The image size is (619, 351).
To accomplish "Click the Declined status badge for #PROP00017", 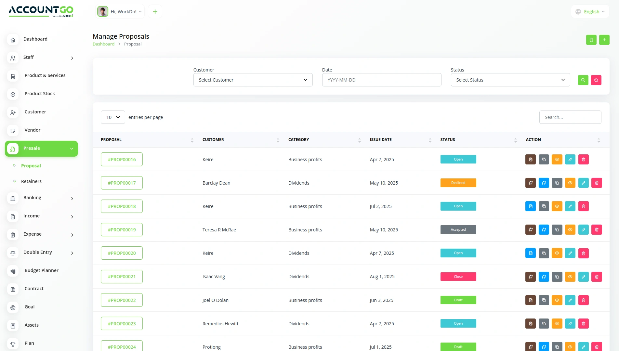I will (x=458, y=183).
